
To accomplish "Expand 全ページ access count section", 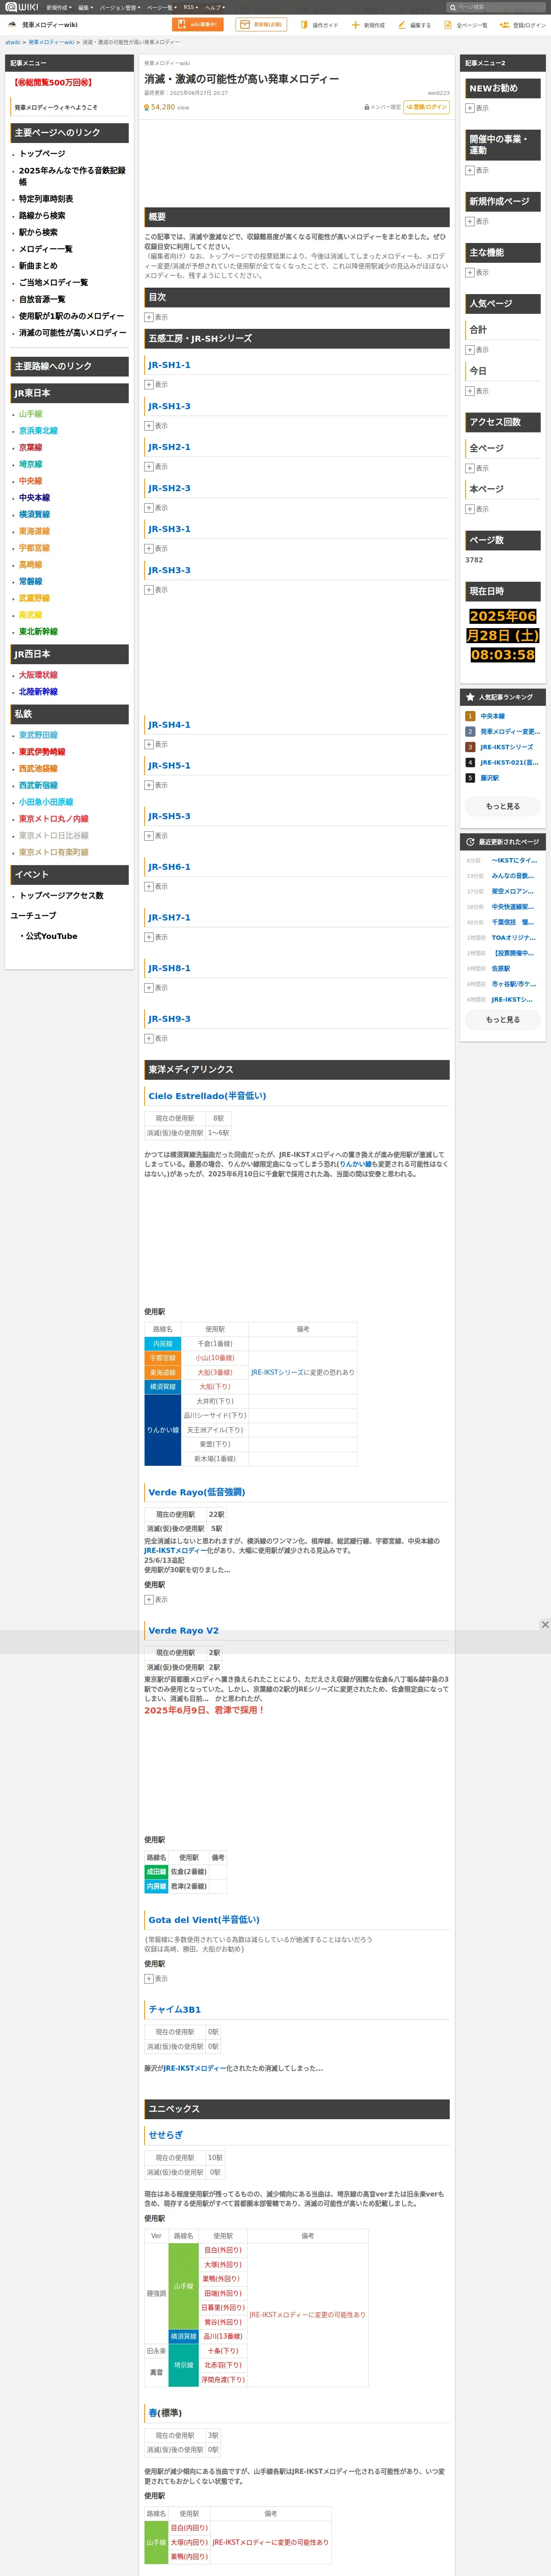I will click(x=470, y=468).
